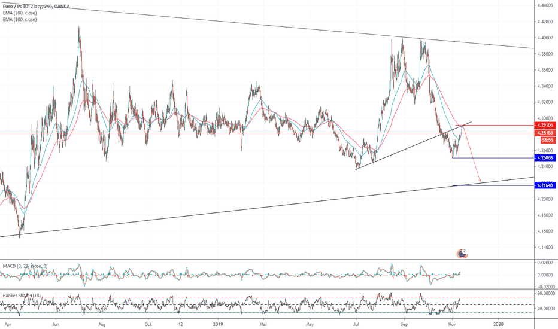The height and width of the screenshot is (329, 558).
Task: Select the red 4.29106 price label
Action: pyautogui.click(x=545, y=125)
